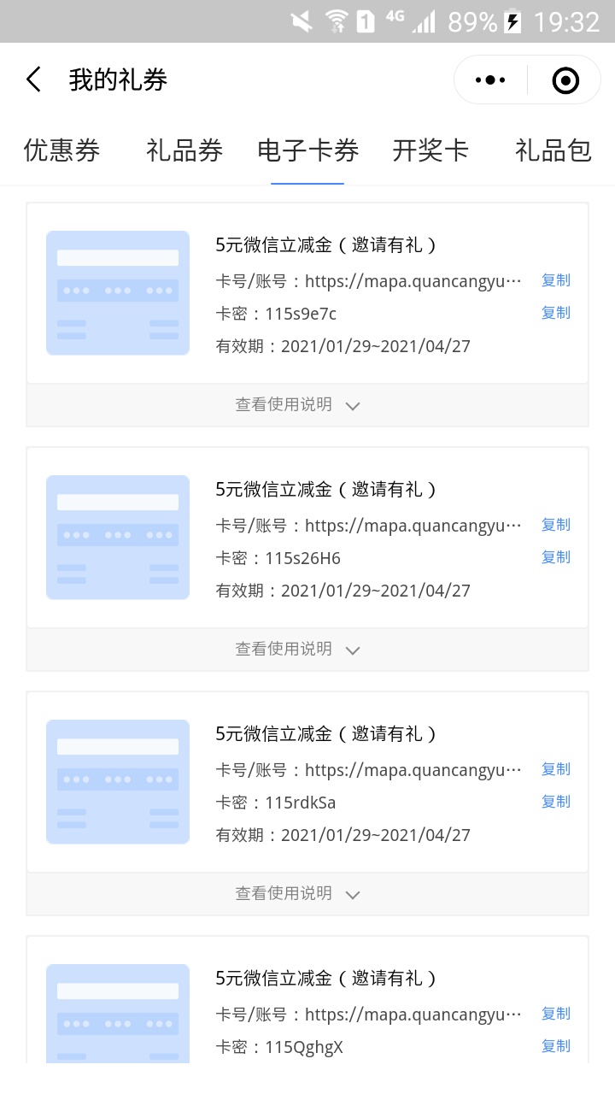Viewport: 615px width, 1094px height.
Task: Open the 开奖卡 tab
Action: pos(430,150)
